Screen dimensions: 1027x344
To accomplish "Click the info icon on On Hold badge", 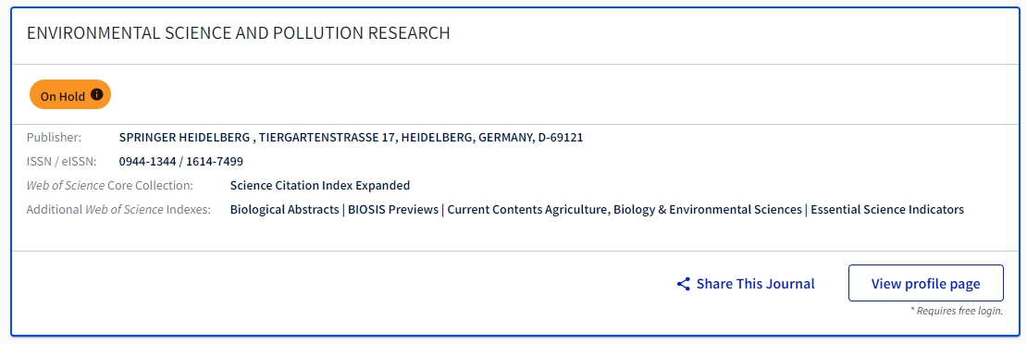I will 97,95.
